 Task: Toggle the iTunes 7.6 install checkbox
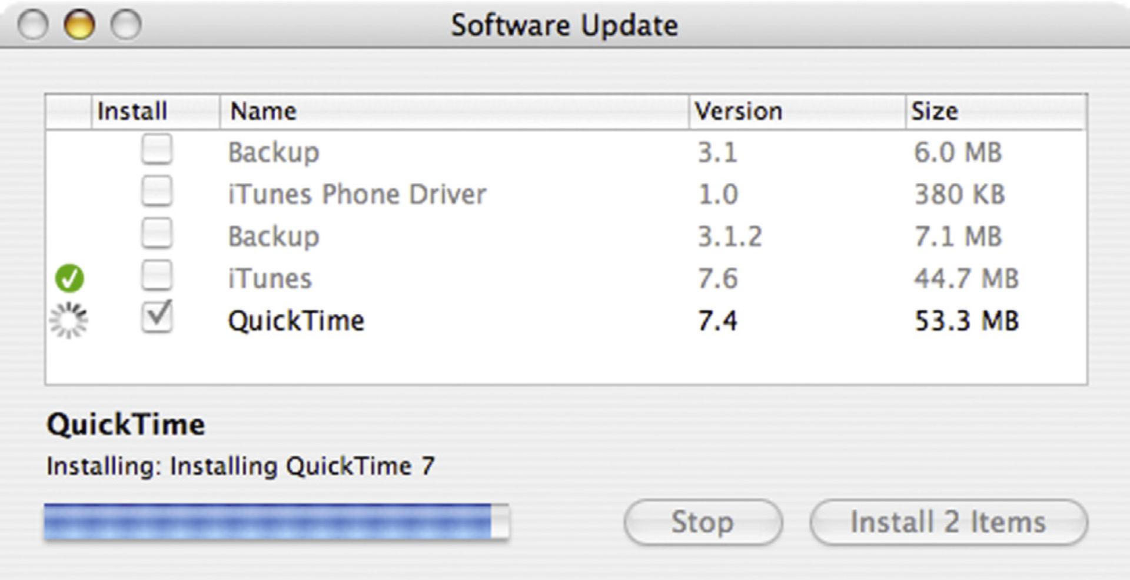coord(157,275)
